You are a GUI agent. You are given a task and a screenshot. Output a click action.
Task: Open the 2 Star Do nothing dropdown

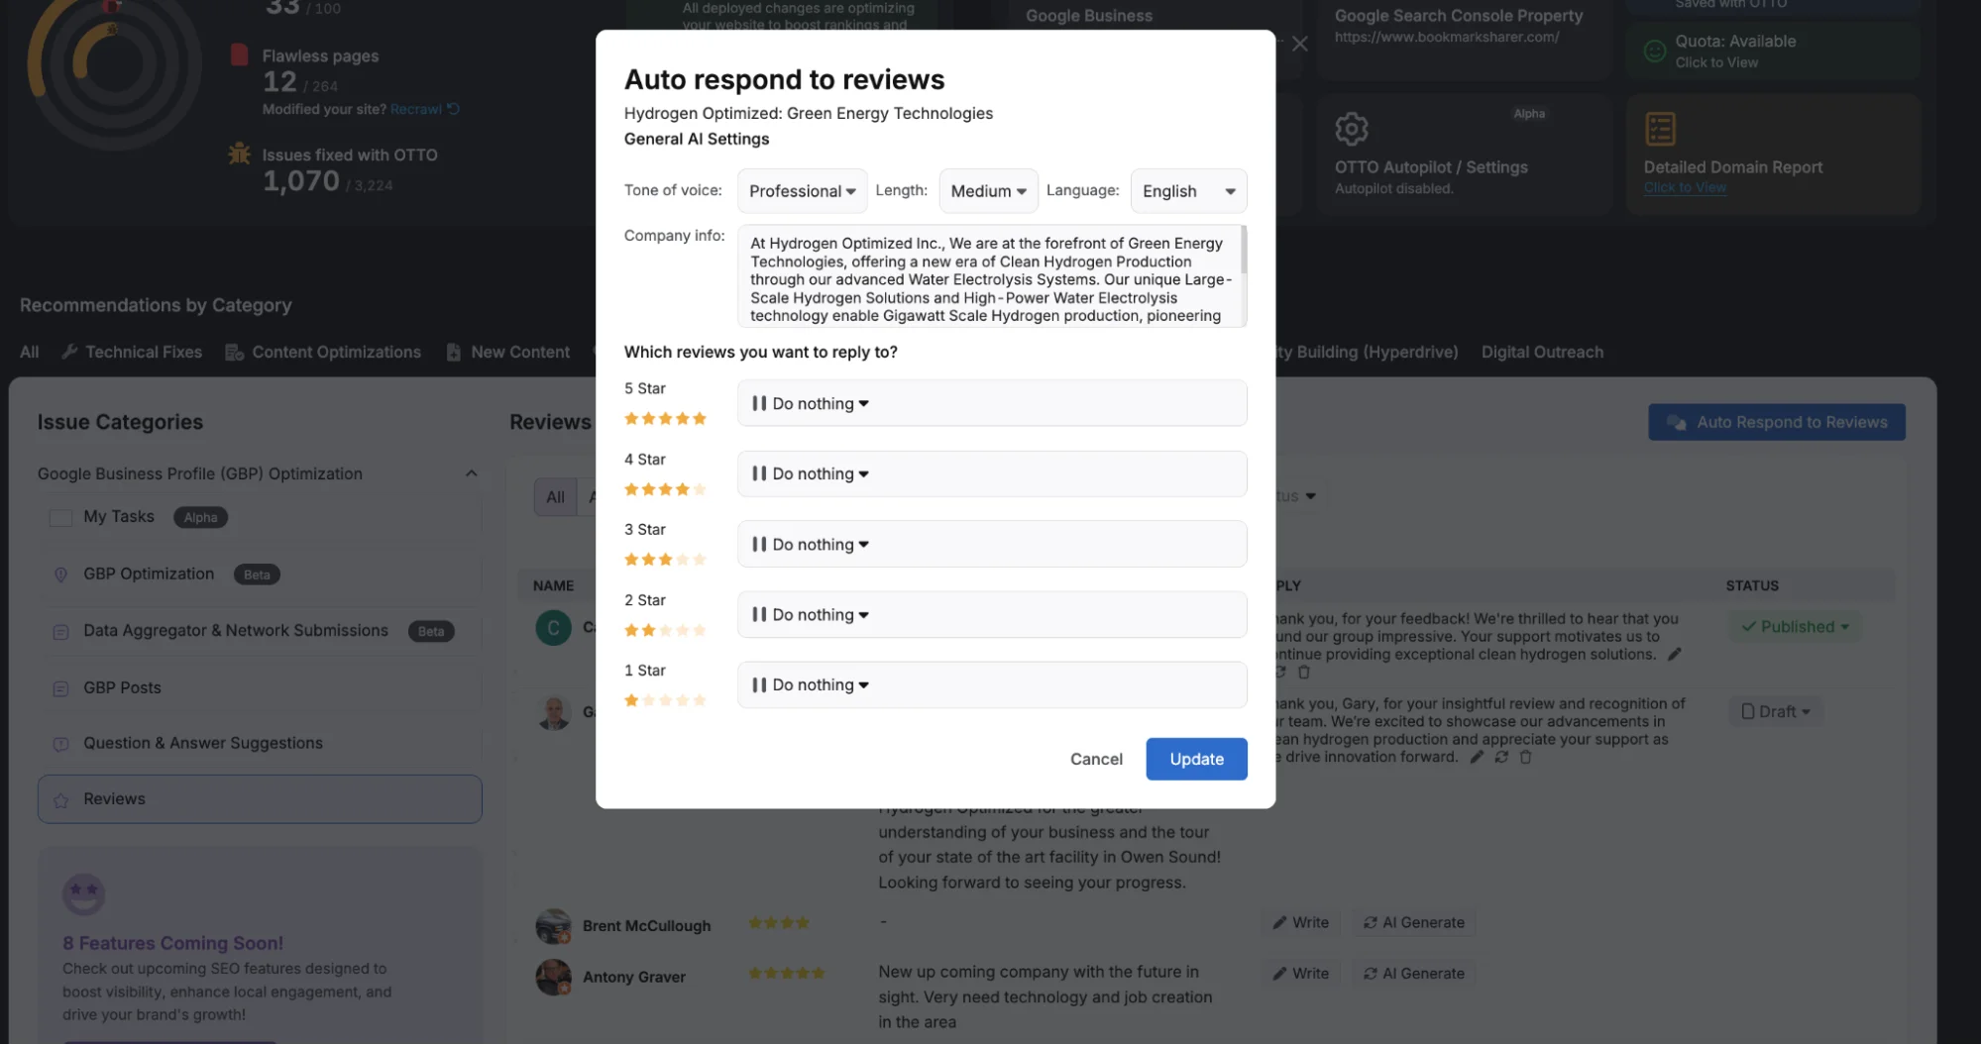[x=992, y=614]
